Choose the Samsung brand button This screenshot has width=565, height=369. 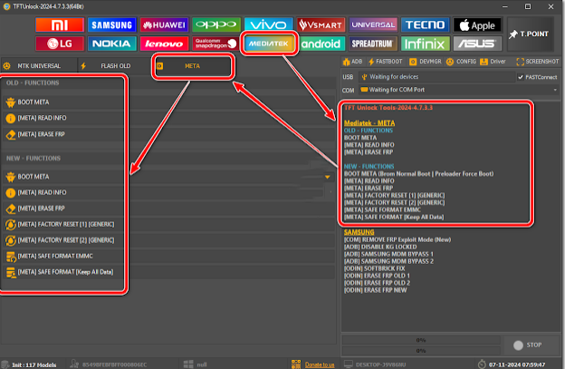[111, 24]
